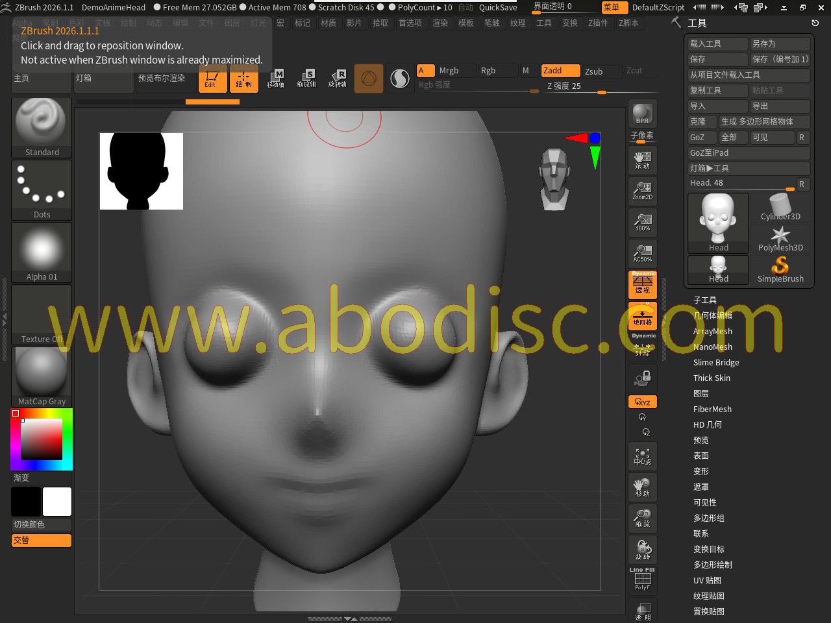Toggle the Dynamic perspective button
Viewport: 831px width, 623px height.
point(642,284)
